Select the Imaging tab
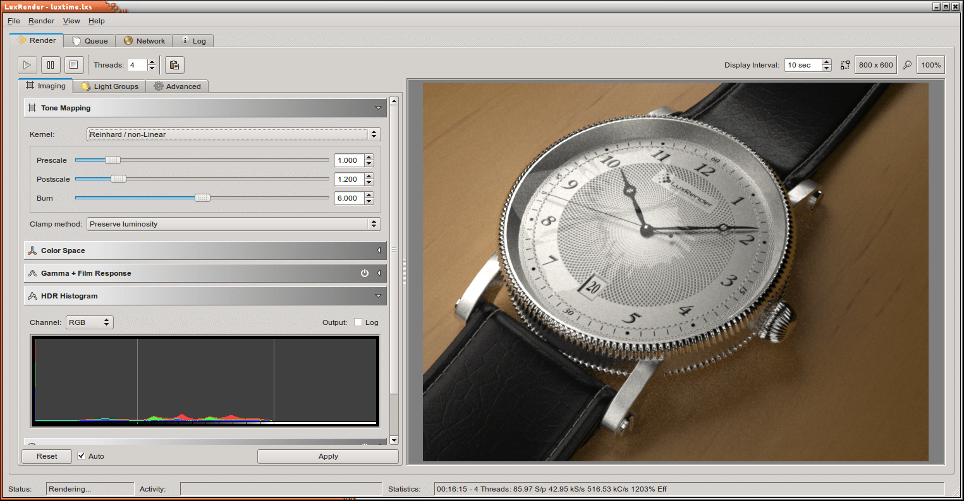Viewport: 964px width, 501px height. (x=46, y=86)
